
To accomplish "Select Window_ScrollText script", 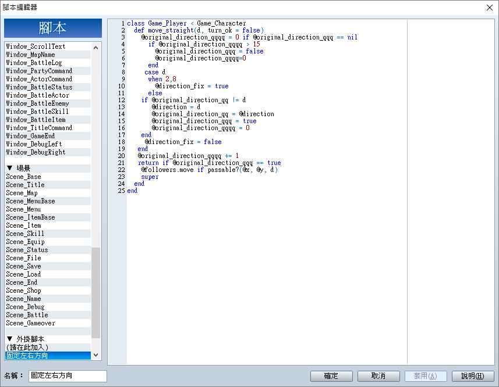I will tap(48, 46).
